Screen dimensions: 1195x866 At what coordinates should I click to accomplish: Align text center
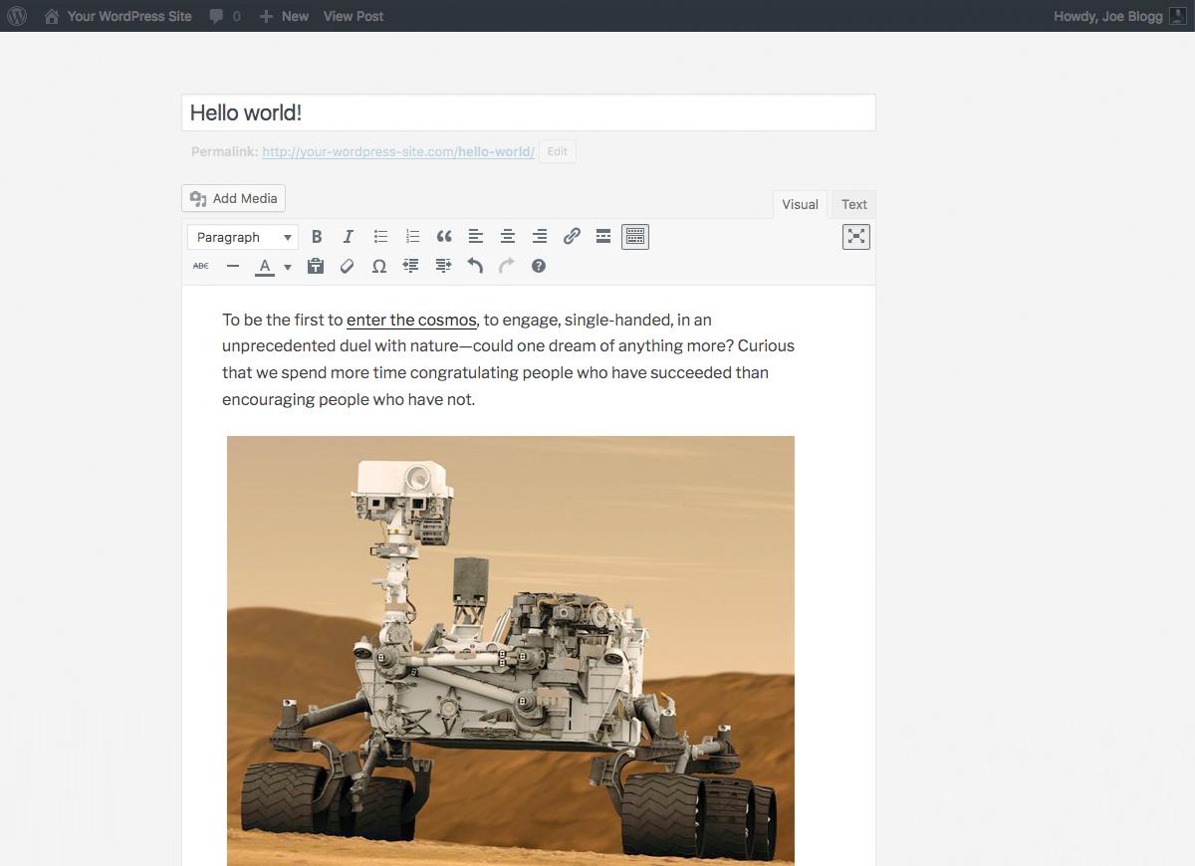point(508,237)
